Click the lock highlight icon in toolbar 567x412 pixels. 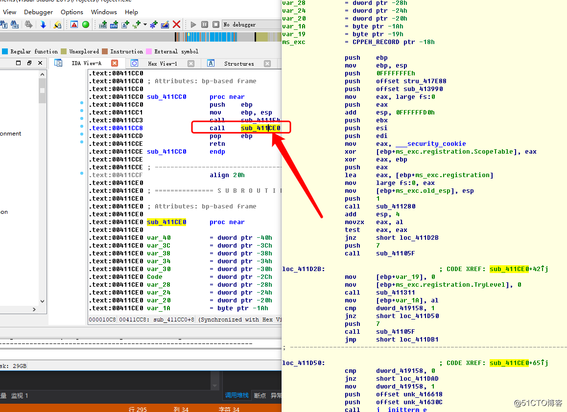(x=57, y=24)
